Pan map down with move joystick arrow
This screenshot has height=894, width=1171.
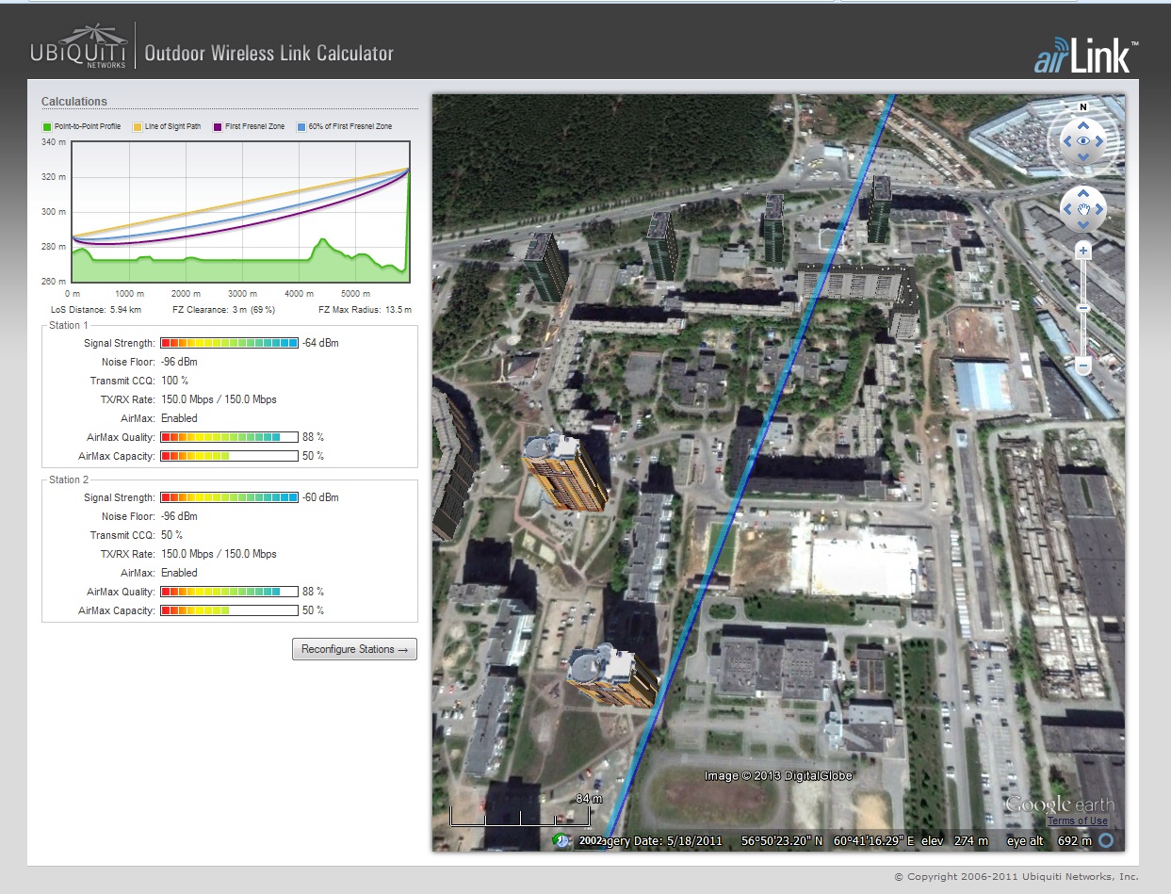click(1083, 225)
